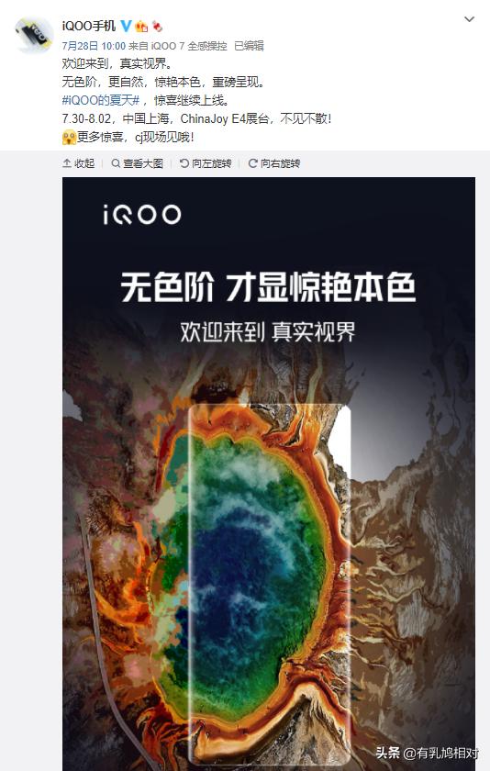Rotate the image right with 向右旋转
This screenshot has width=490, height=771.
pyautogui.click(x=274, y=163)
